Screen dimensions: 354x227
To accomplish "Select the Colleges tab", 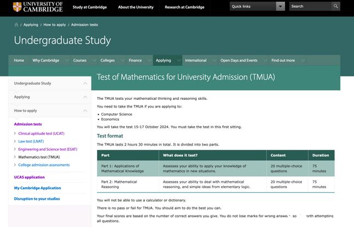I will pyautogui.click(x=107, y=60).
